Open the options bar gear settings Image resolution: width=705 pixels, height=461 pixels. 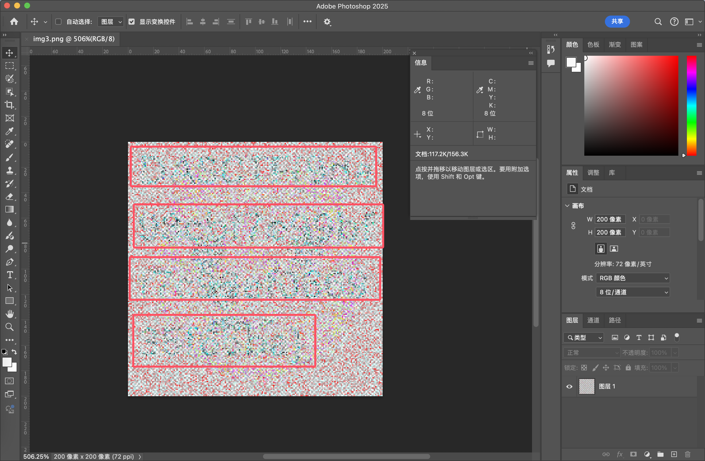coord(327,22)
